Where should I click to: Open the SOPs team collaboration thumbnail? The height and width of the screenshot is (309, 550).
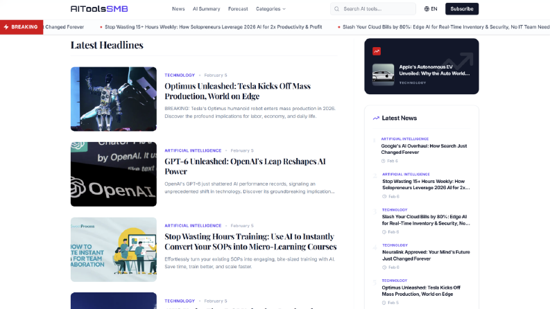[x=114, y=249]
